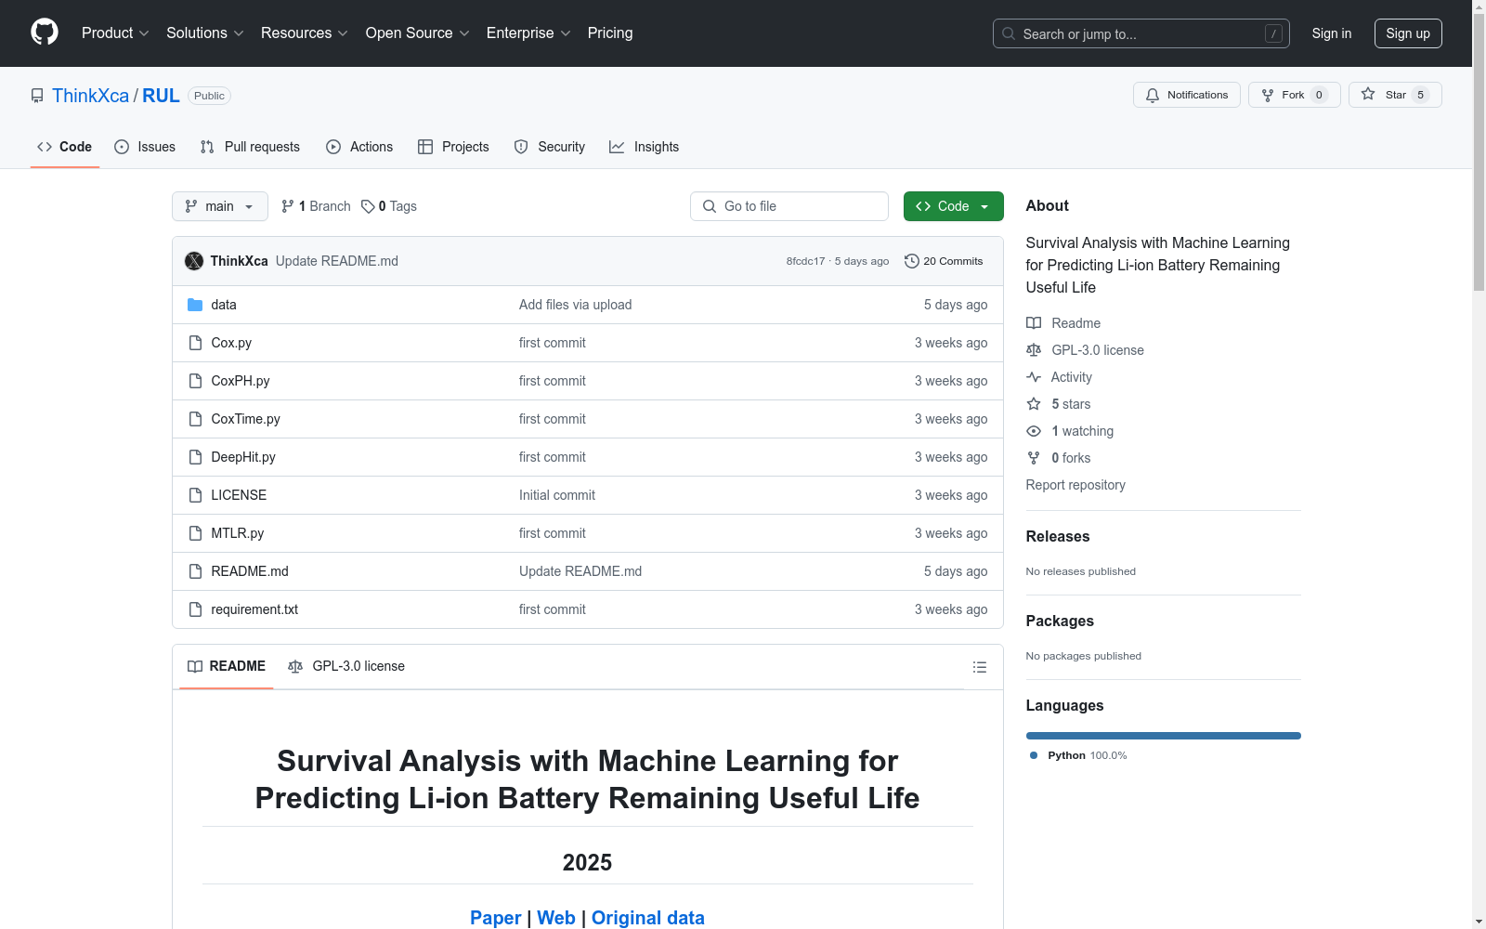Image resolution: width=1486 pixels, height=929 pixels.
Task: Open the Pricing link
Action: (x=610, y=33)
